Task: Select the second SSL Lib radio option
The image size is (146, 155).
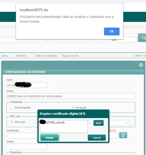Action: pos(34,122)
